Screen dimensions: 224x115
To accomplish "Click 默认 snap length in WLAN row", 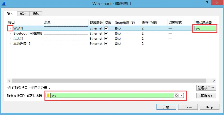I will 118,28.
